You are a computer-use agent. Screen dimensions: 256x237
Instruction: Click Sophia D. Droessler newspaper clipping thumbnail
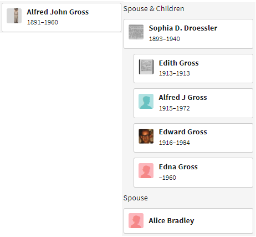point(136,32)
